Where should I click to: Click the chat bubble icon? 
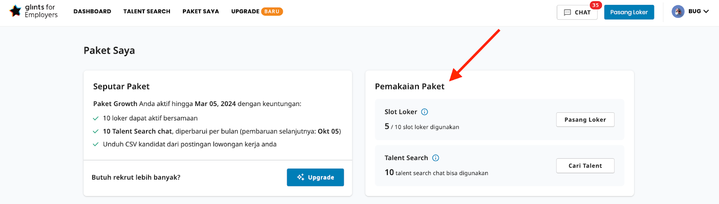pos(568,13)
